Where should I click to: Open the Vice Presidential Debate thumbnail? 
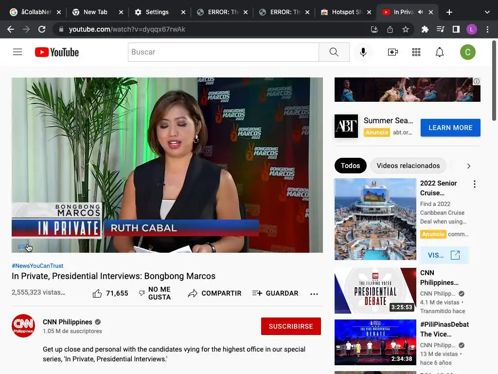tap(375, 342)
